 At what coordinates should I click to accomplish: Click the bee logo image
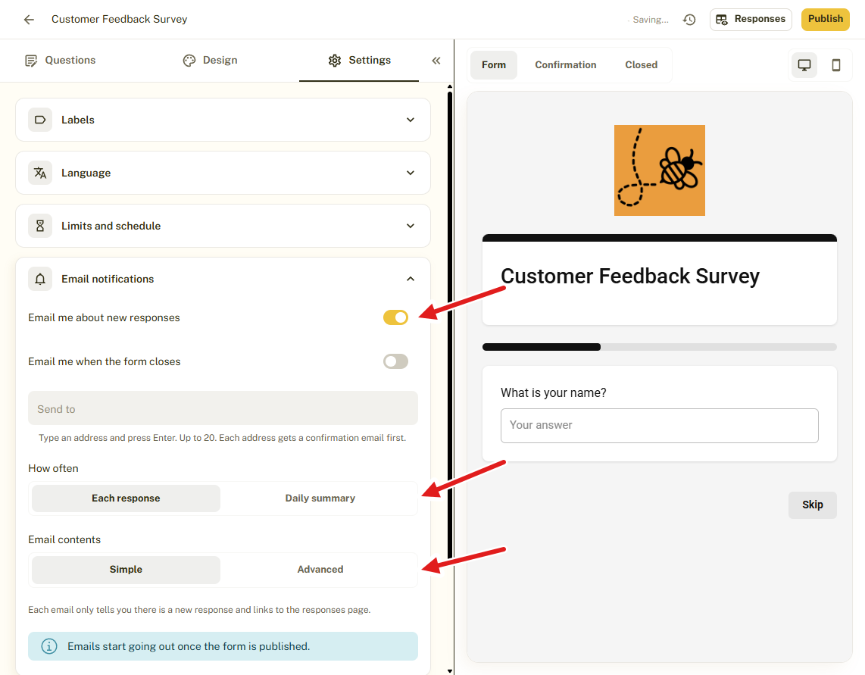[659, 170]
